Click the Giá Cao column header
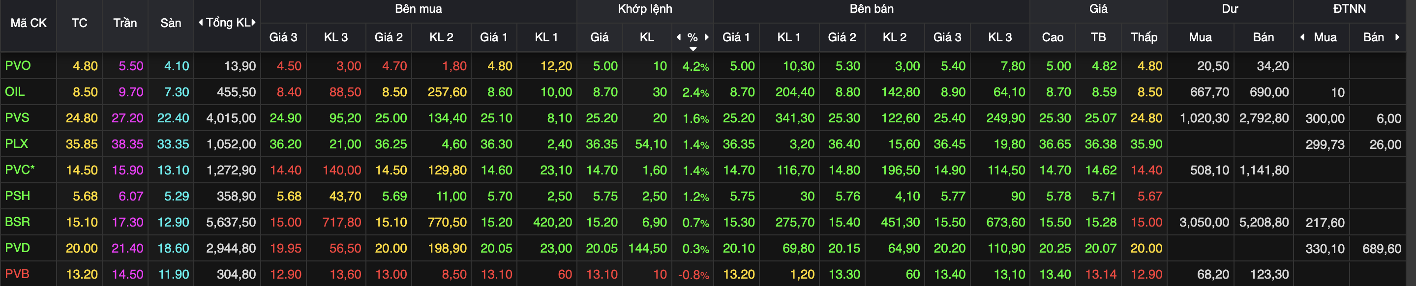1416x286 pixels. 1052,37
